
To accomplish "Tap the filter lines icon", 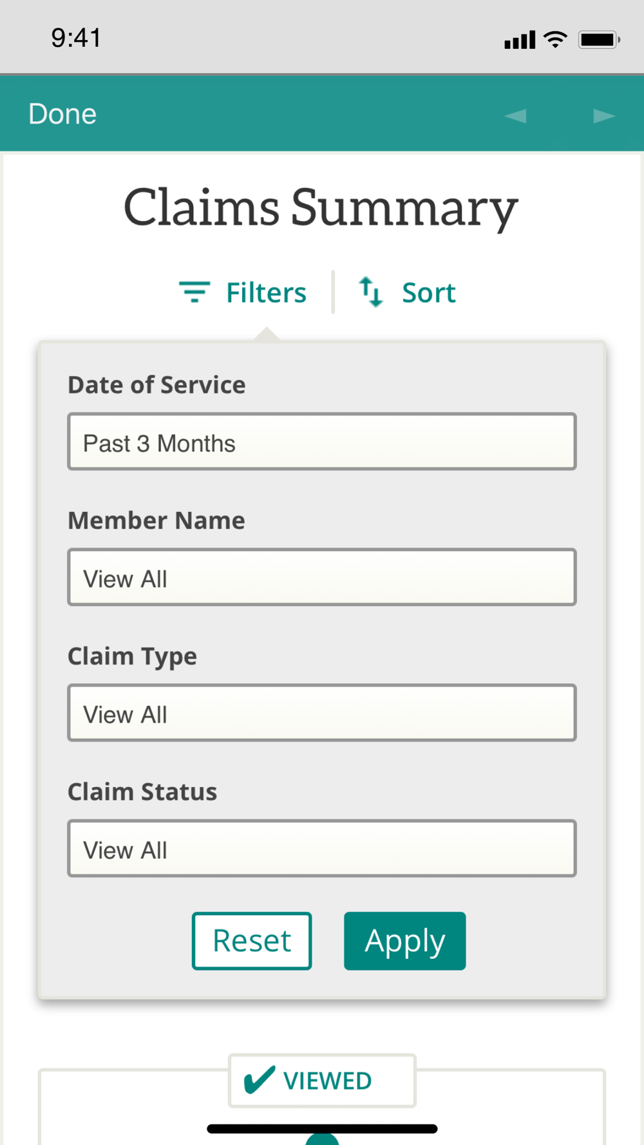I will coord(194,292).
